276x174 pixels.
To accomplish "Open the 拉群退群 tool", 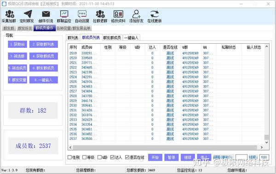I will 100,17.
